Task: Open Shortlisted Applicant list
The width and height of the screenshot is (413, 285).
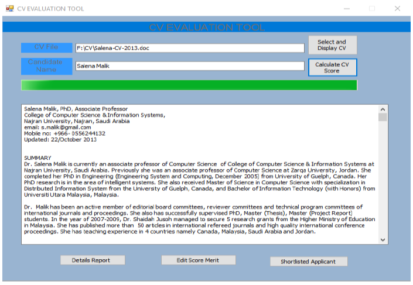Action: point(309,262)
